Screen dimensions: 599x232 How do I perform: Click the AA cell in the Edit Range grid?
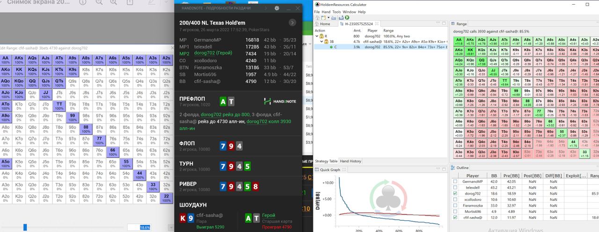point(5,60)
